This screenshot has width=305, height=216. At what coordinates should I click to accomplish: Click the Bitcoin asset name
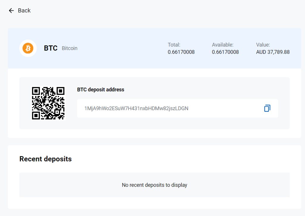coord(69,48)
